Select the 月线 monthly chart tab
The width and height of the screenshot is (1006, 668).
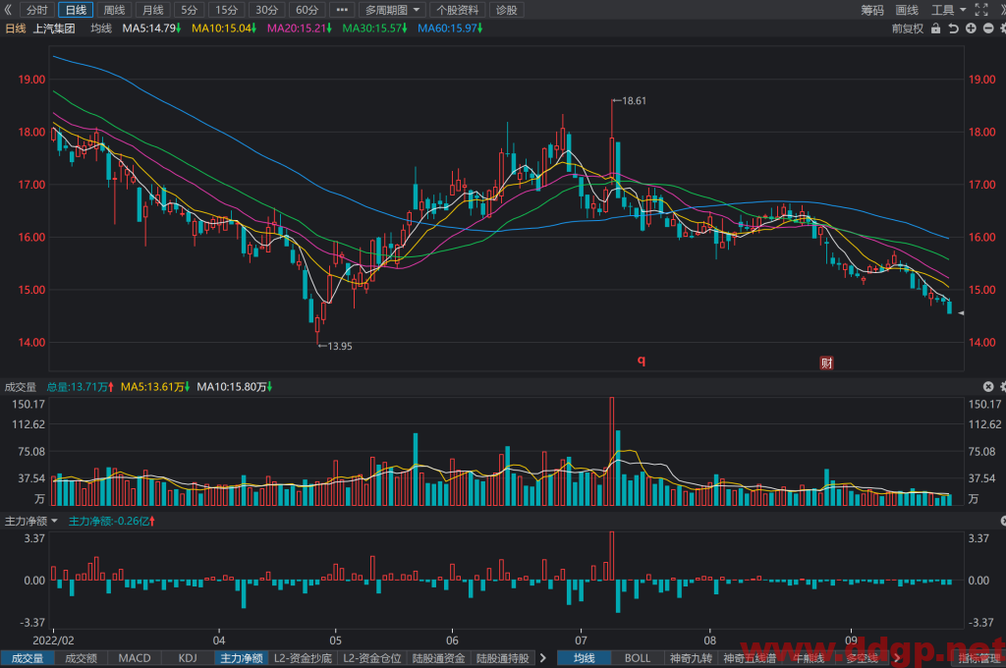(152, 10)
